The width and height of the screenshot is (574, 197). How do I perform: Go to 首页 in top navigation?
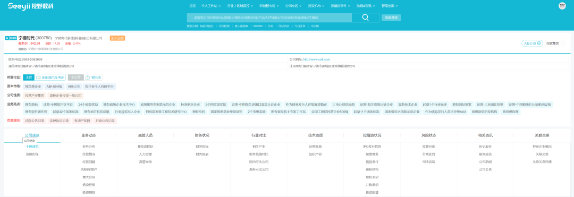click(x=192, y=6)
